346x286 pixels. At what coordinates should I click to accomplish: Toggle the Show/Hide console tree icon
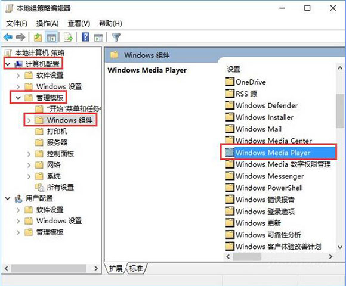coord(51,37)
